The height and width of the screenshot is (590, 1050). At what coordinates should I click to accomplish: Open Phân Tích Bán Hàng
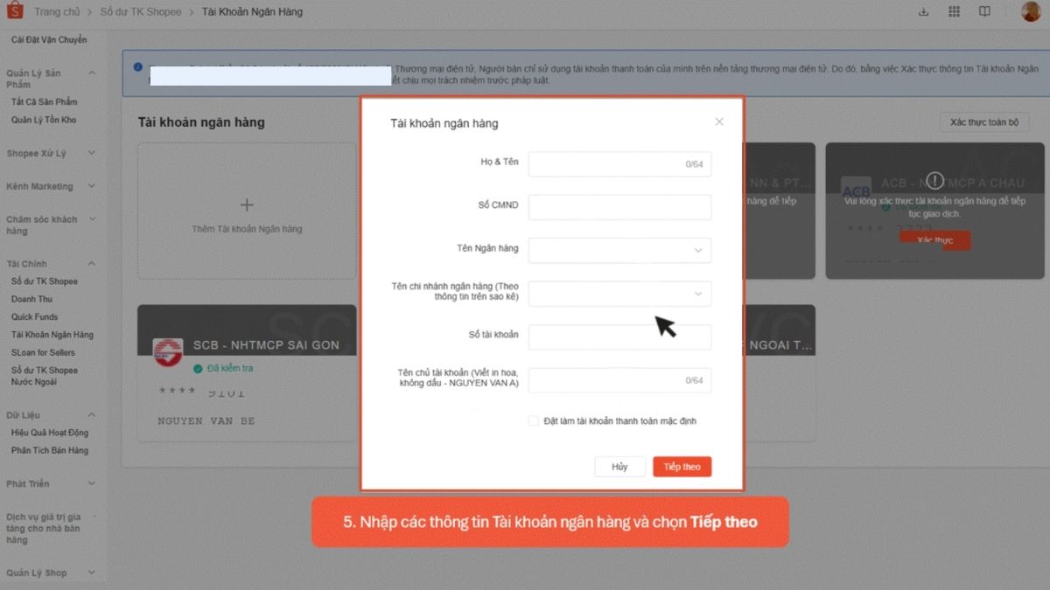coord(50,451)
